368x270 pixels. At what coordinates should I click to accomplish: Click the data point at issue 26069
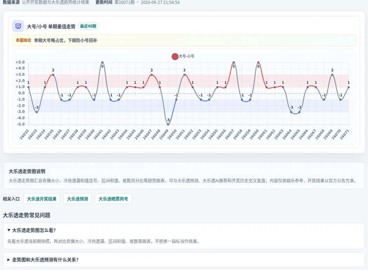(332, 75)
